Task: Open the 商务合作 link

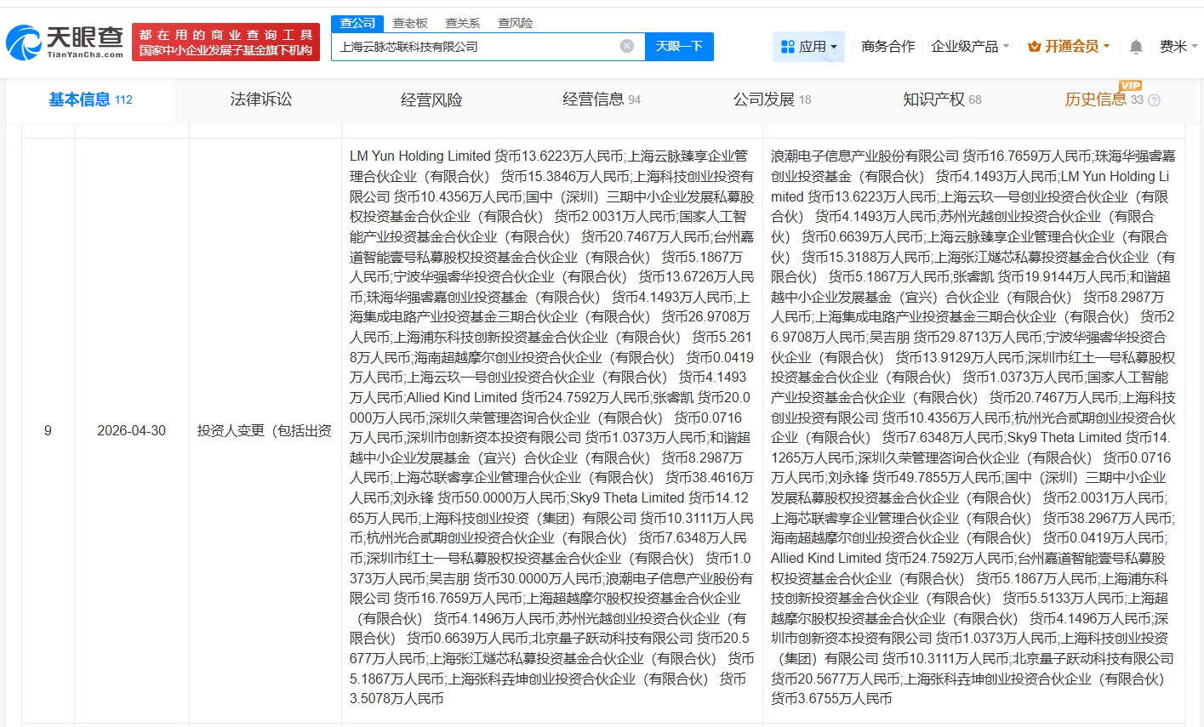Action: [x=887, y=47]
